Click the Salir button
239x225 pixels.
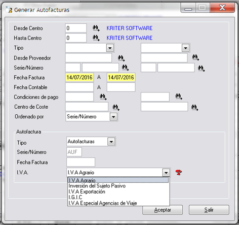[209, 210]
